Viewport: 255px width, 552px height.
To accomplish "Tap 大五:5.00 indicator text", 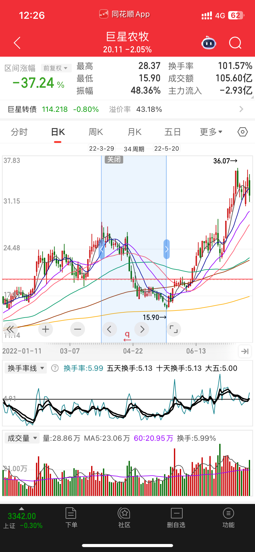I will coord(221,368).
